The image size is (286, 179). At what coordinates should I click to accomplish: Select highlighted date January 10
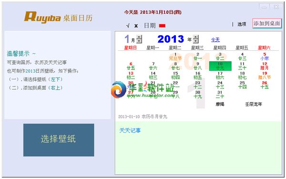pos(220,66)
